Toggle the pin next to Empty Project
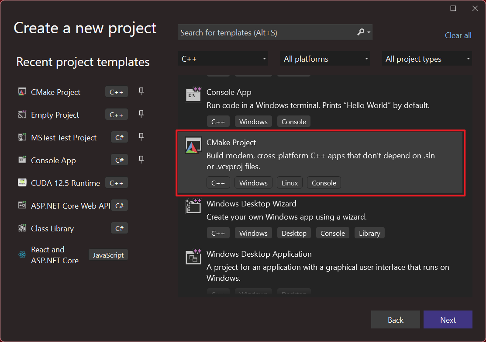 (141, 114)
